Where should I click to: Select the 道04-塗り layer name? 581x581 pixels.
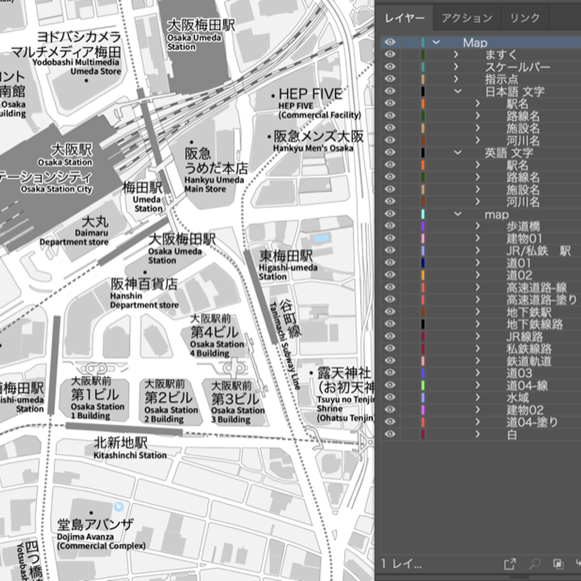pyautogui.click(x=532, y=422)
